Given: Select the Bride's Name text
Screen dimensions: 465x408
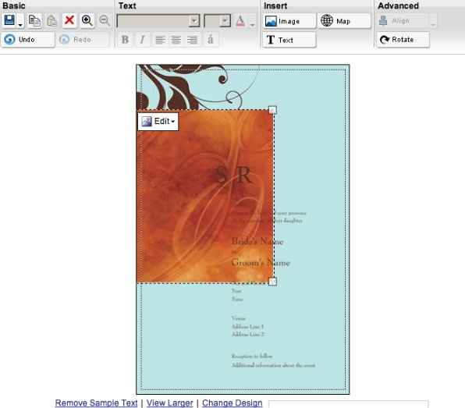Looking at the screenshot, I should pos(257,241).
